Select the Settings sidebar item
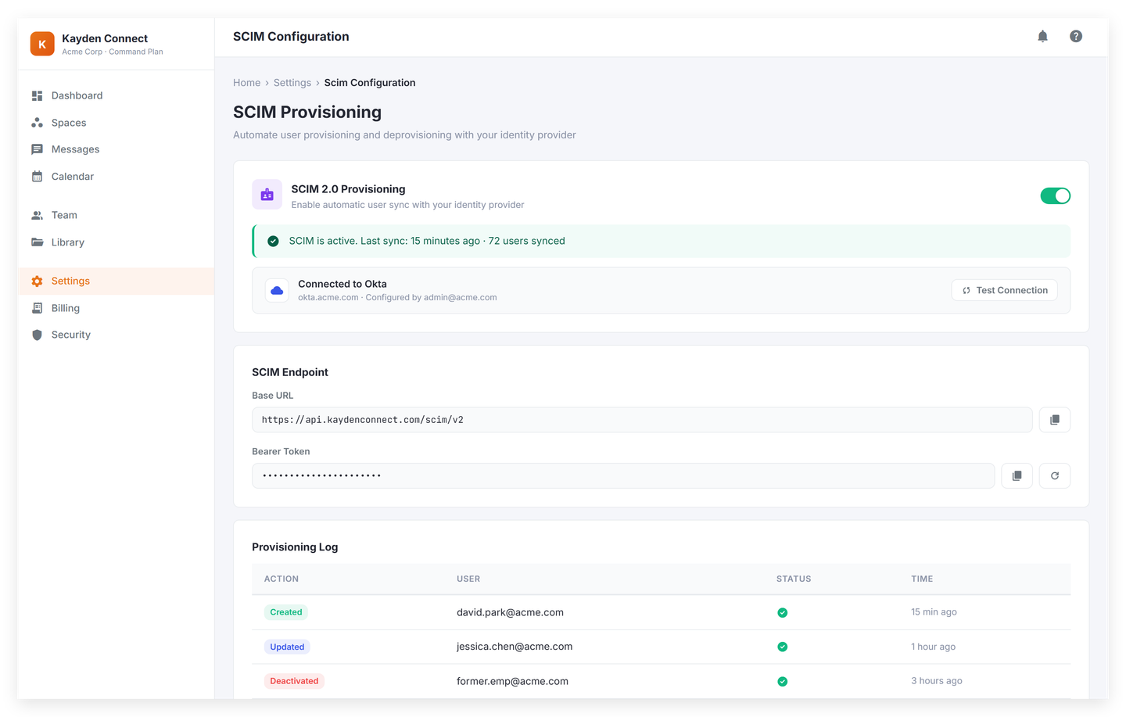Image resolution: width=1126 pixels, height=717 pixels. click(x=116, y=281)
